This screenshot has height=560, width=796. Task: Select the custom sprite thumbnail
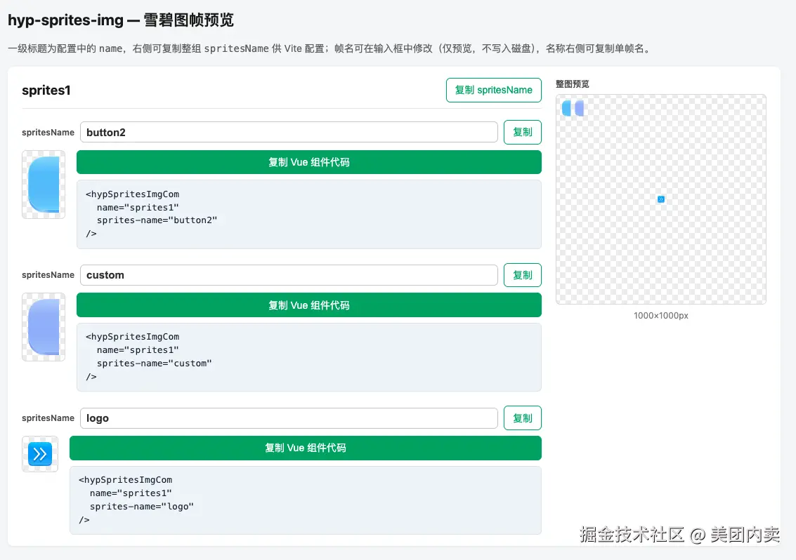(44, 327)
